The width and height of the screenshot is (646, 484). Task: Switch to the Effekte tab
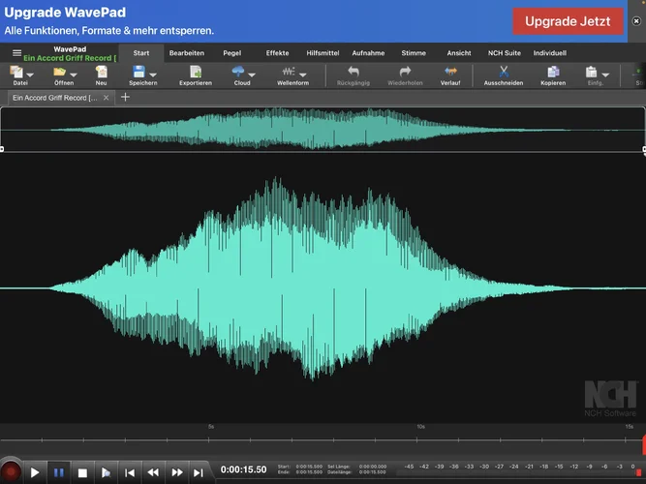[x=277, y=53]
